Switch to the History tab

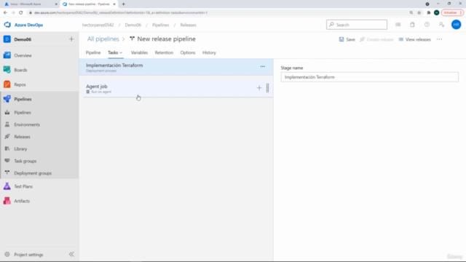209,52
